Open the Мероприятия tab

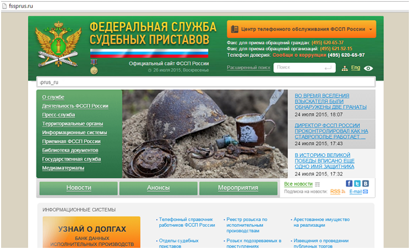tap(238, 188)
